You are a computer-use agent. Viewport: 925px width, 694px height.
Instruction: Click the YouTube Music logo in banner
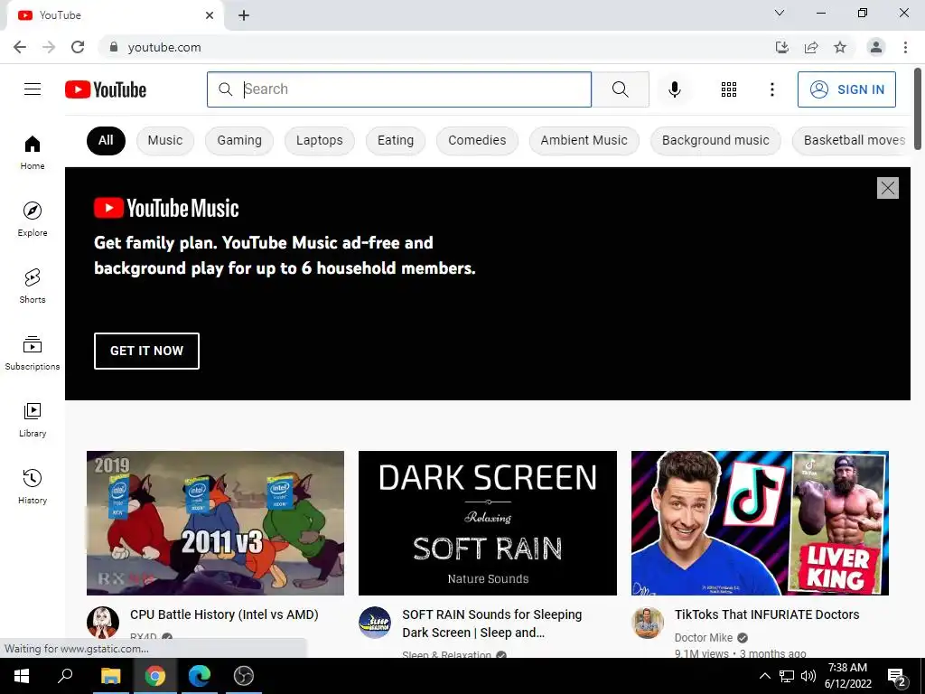coord(166,208)
